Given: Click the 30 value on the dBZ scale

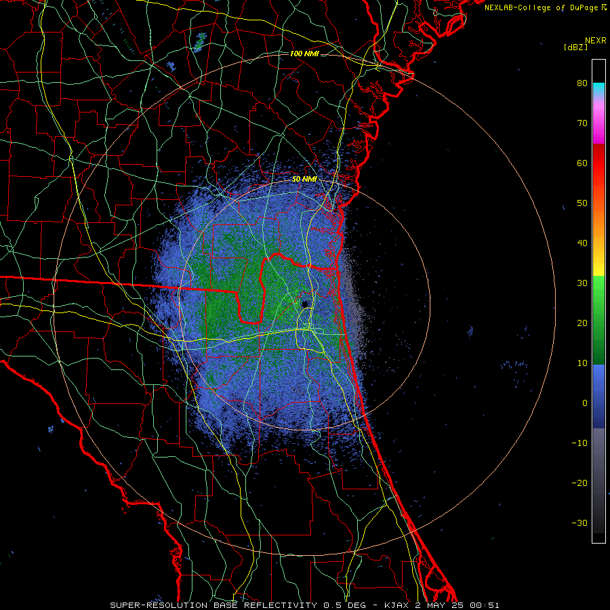Looking at the screenshot, I should point(582,283).
